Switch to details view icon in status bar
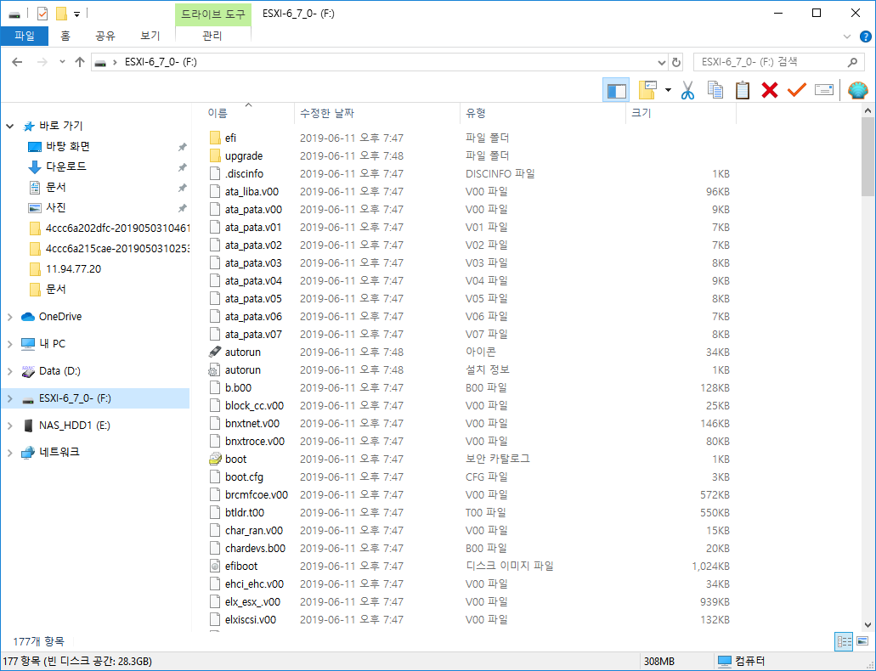The width and height of the screenshot is (876, 671). 844,641
